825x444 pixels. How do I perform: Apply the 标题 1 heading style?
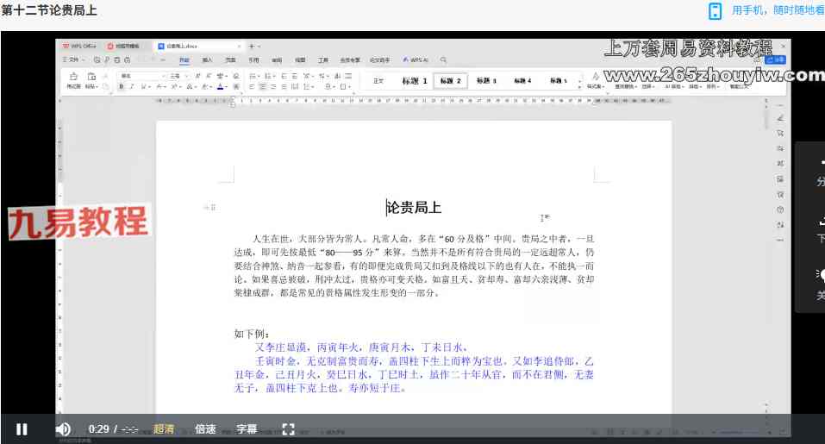(x=414, y=81)
